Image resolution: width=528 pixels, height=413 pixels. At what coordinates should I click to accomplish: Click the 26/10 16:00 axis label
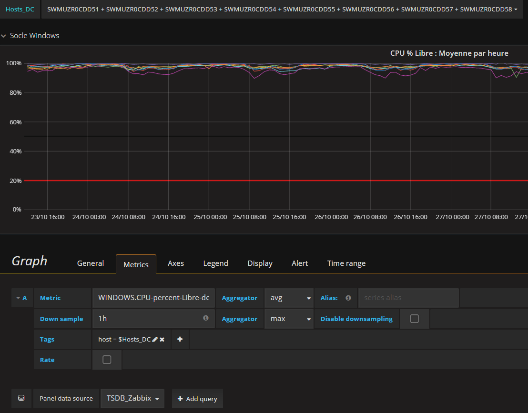(410, 217)
